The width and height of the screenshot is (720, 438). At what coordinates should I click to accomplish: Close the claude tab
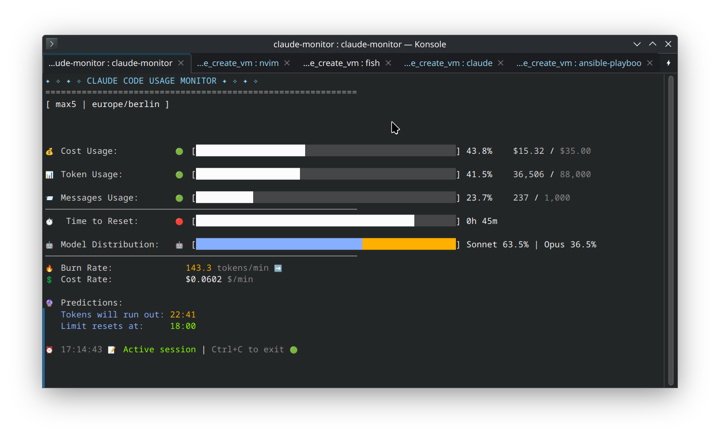(501, 63)
